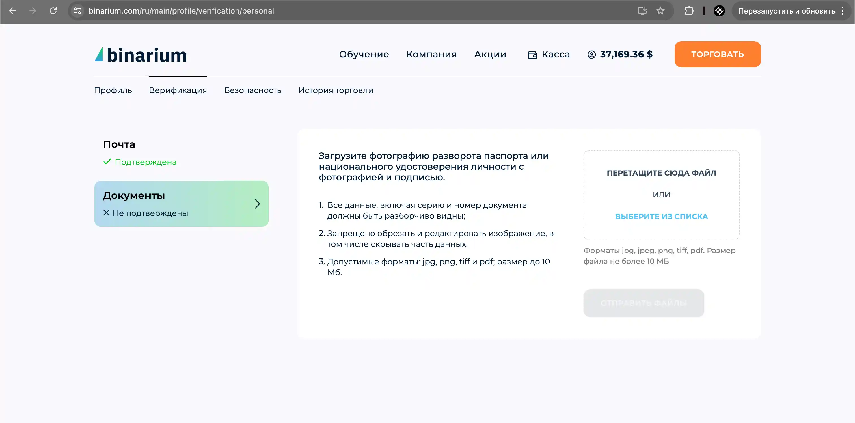Click the X icon by Не подтверждены
This screenshot has width=855, height=423.
pos(106,213)
